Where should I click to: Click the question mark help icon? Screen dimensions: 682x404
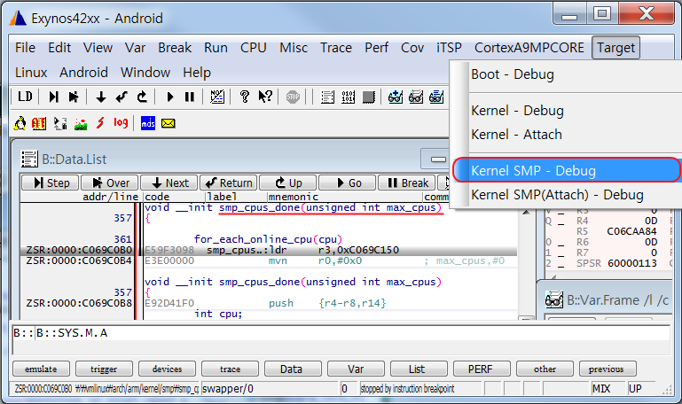coord(246,97)
